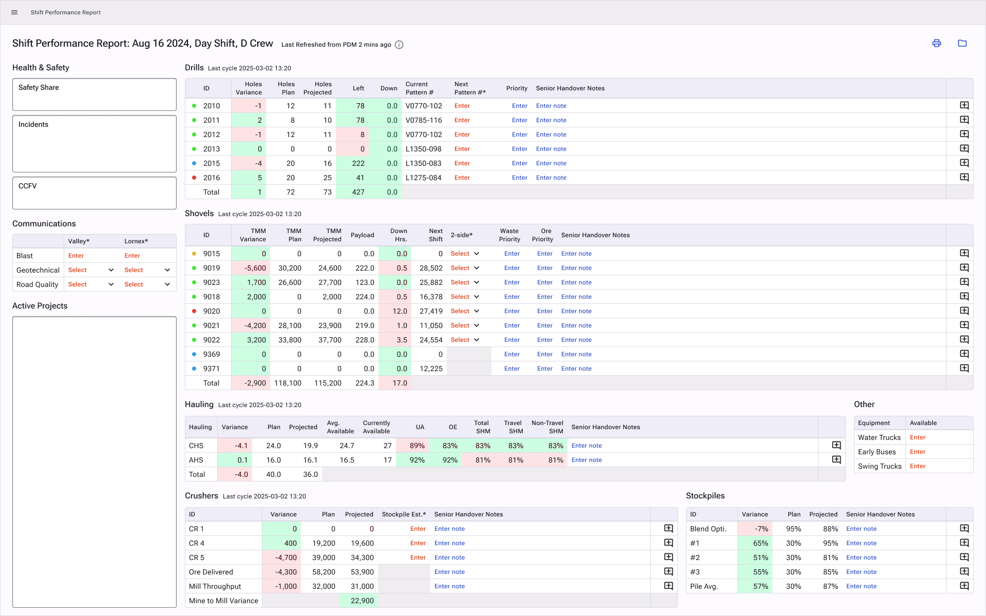Open Road Quality Lornex select dropdown
Screen dimensions: 986x616
147,284
